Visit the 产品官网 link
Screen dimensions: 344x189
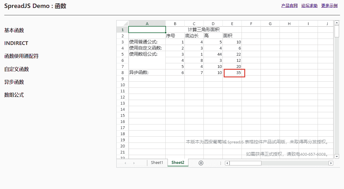(x=289, y=6)
